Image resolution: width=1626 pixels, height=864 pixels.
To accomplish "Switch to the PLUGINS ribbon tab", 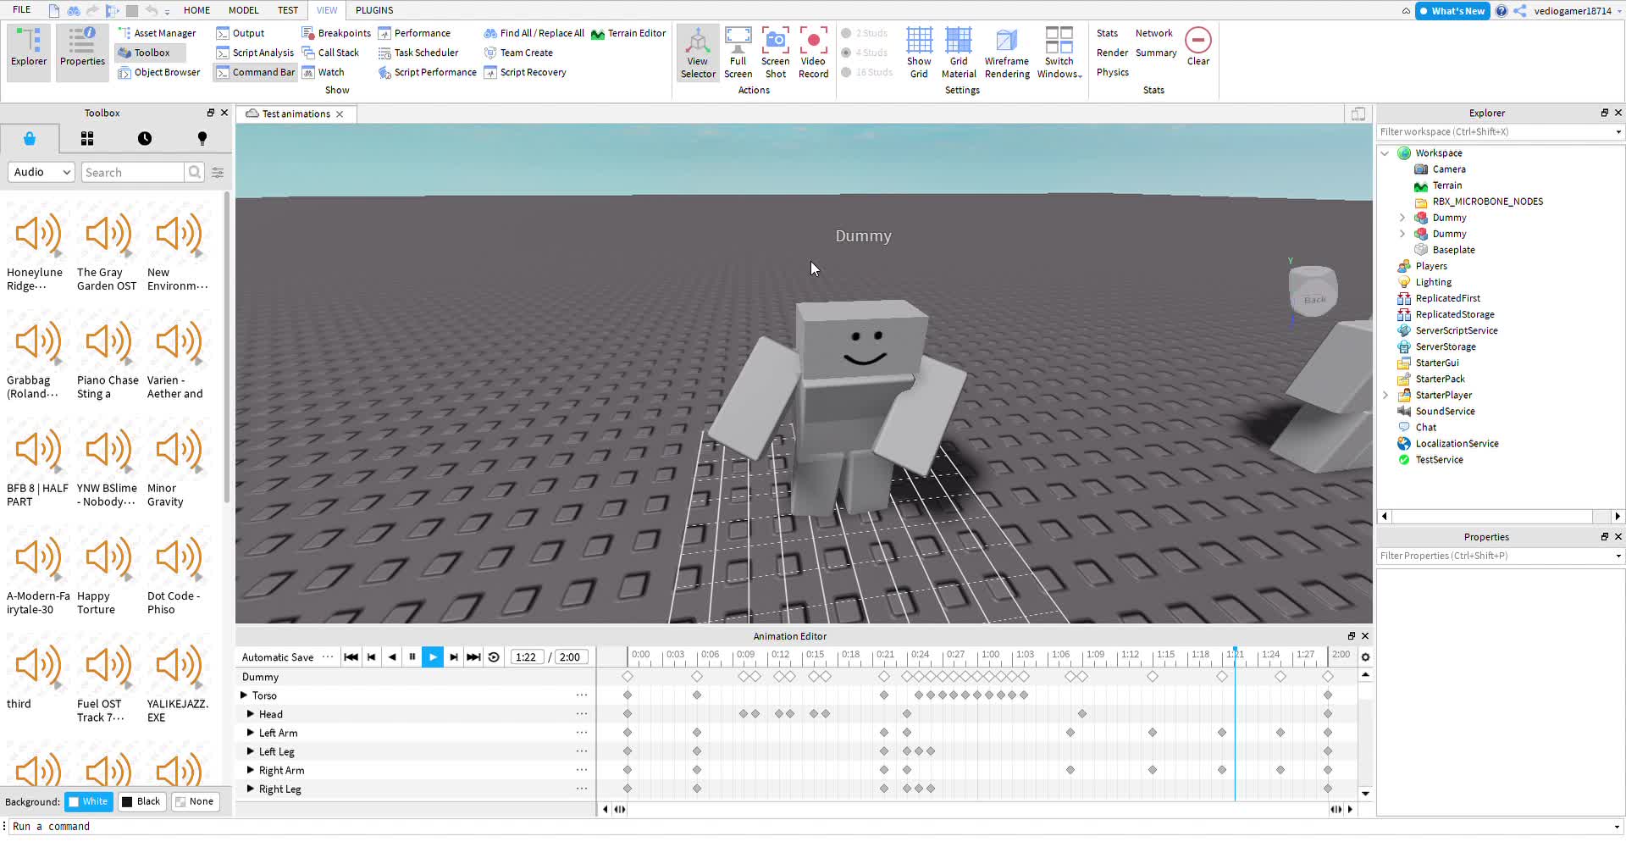I will [374, 10].
